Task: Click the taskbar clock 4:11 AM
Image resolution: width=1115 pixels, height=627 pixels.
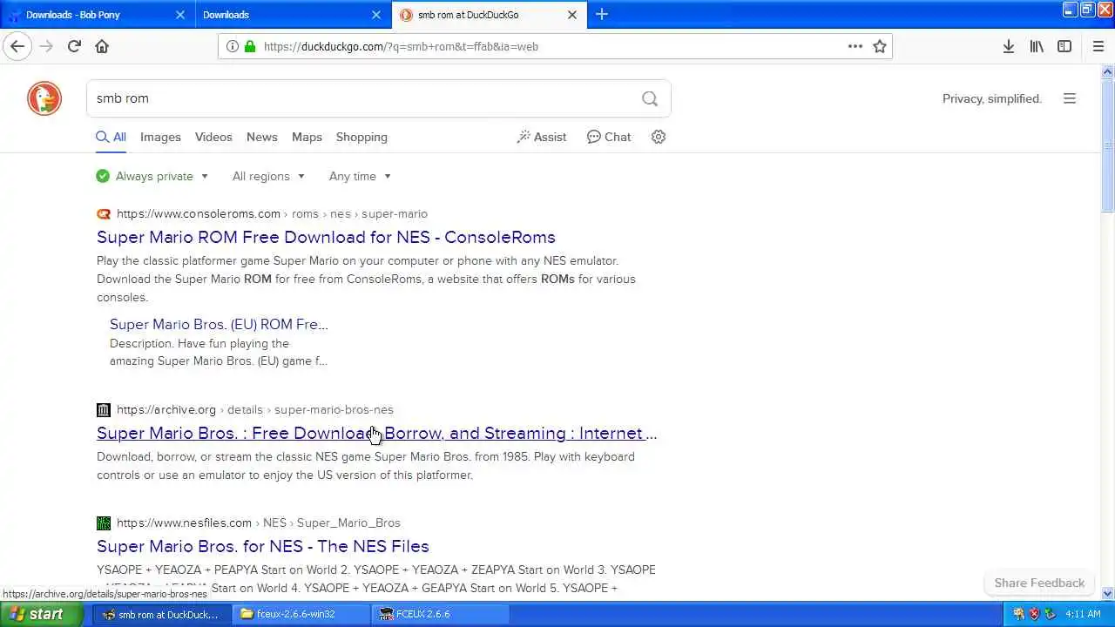Action: point(1084,614)
